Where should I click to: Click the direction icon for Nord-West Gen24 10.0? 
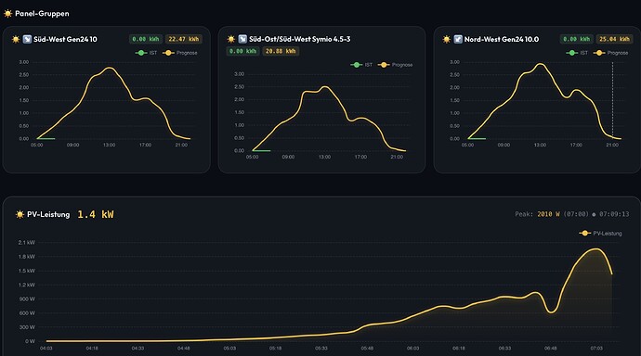point(458,39)
